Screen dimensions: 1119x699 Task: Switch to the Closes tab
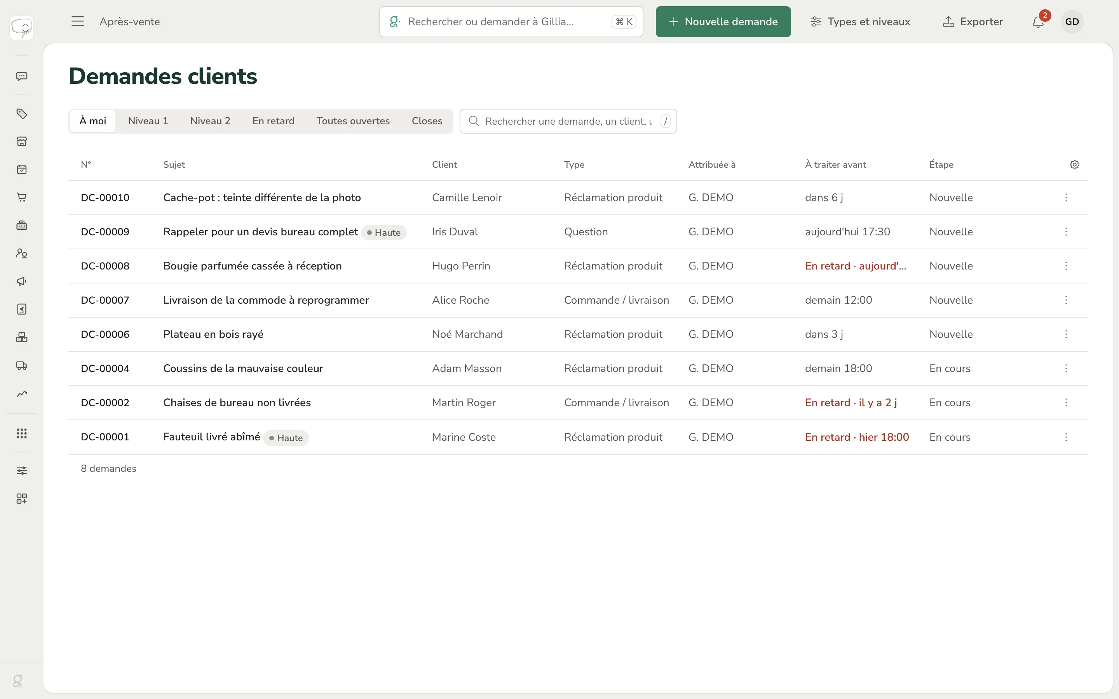point(427,121)
